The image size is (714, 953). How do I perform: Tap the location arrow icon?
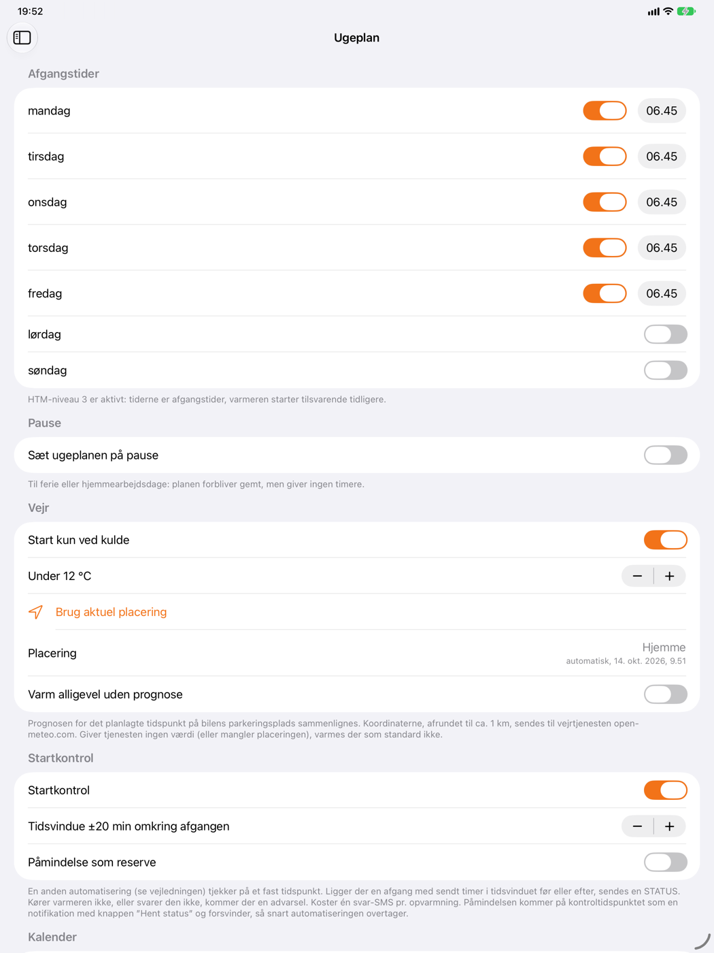(x=36, y=612)
